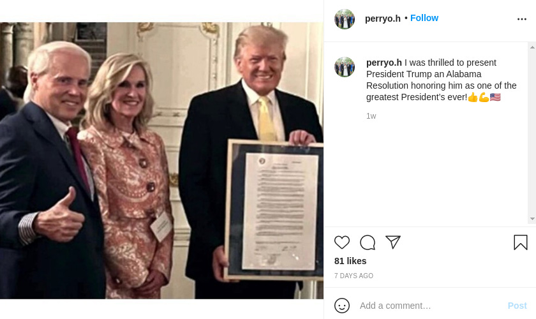The width and height of the screenshot is (536, 319).
Task: Open perryo.h username link in header
Action: pyautogui.click(x=382, y=19)
